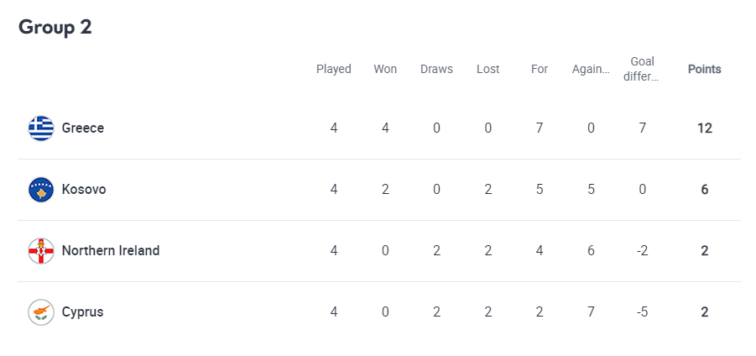
Task: Click the Won column header
Action: pyautogui.click(x=385, y=70)
